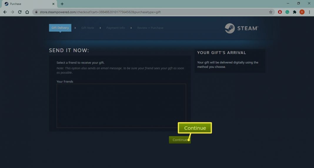Open the Gift Note checkout step
The width and height of the screenshot is (314, 168).
88,28
